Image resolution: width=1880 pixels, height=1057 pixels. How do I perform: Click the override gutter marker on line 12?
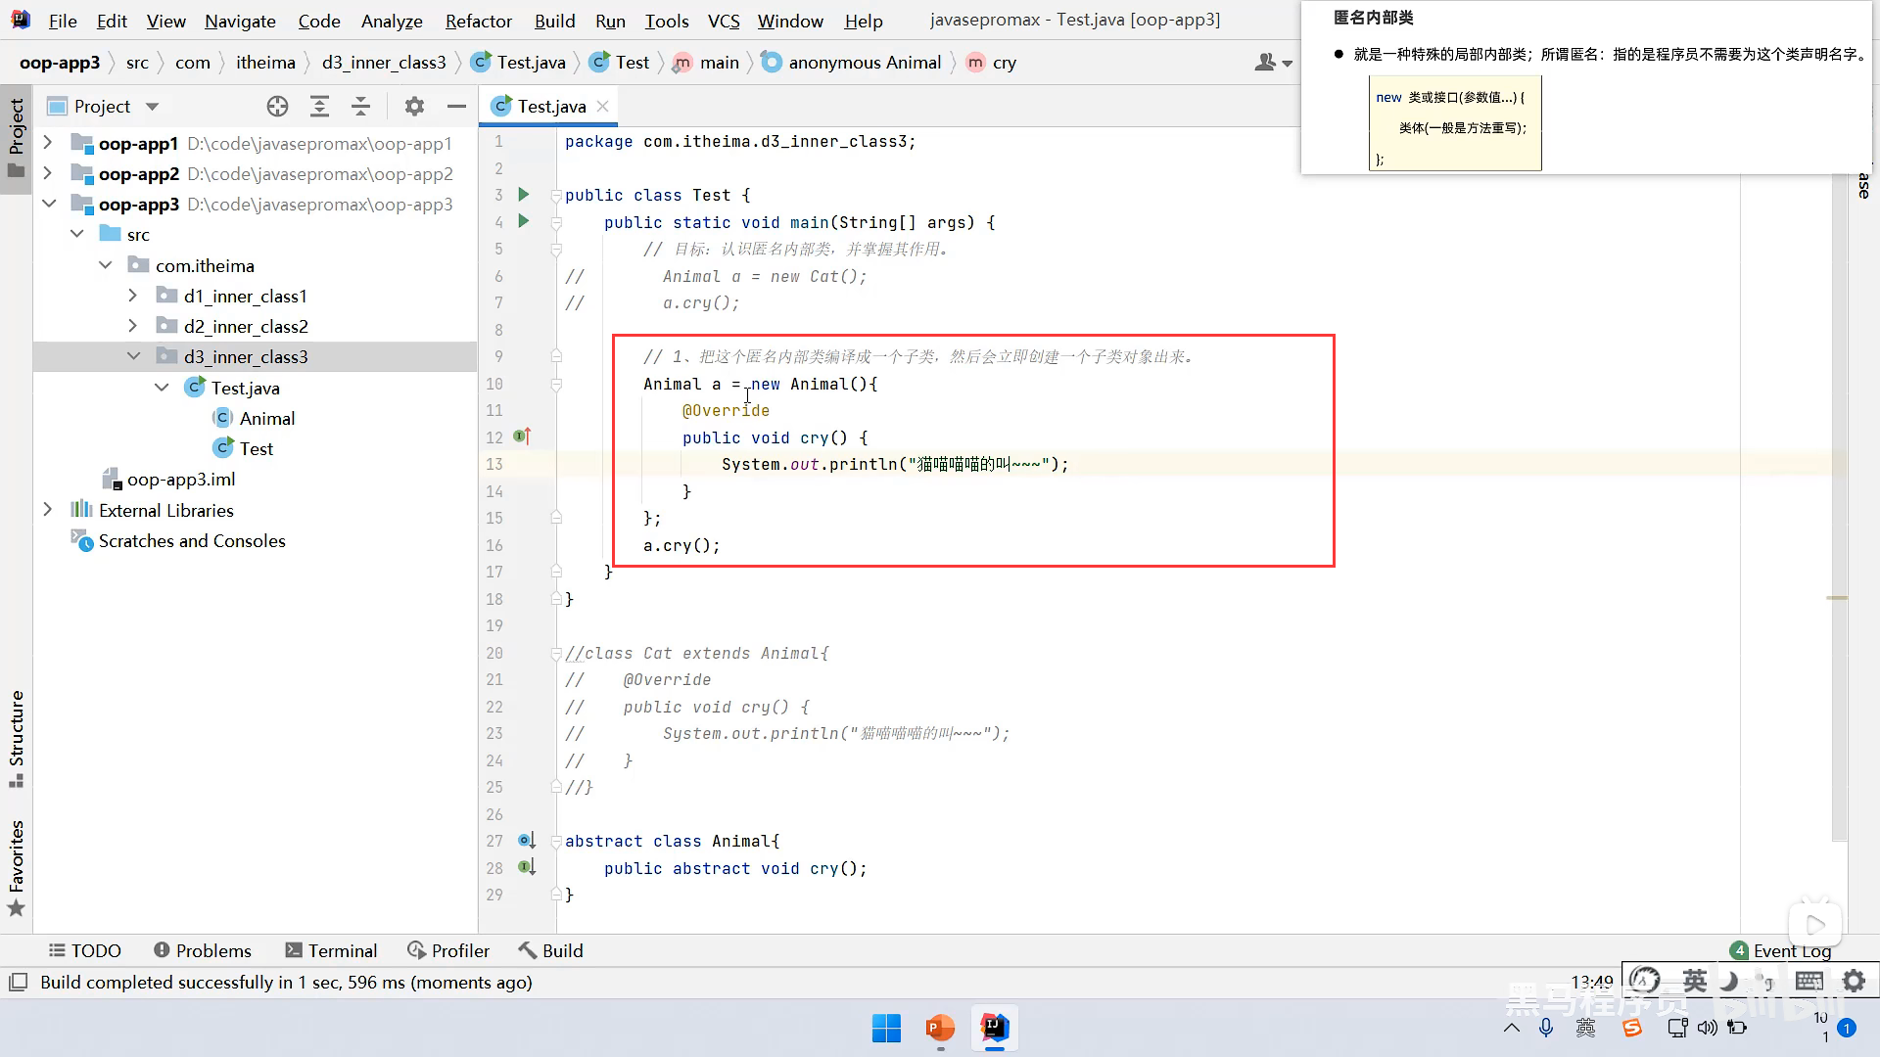pos(523,437)
